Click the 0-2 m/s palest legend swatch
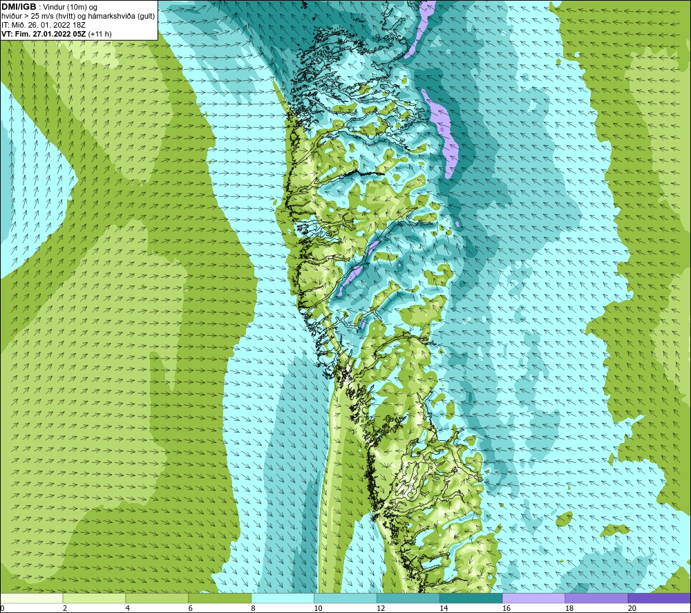Image resolution: width=691 pixels, height=613 pixels. [32, 598]
